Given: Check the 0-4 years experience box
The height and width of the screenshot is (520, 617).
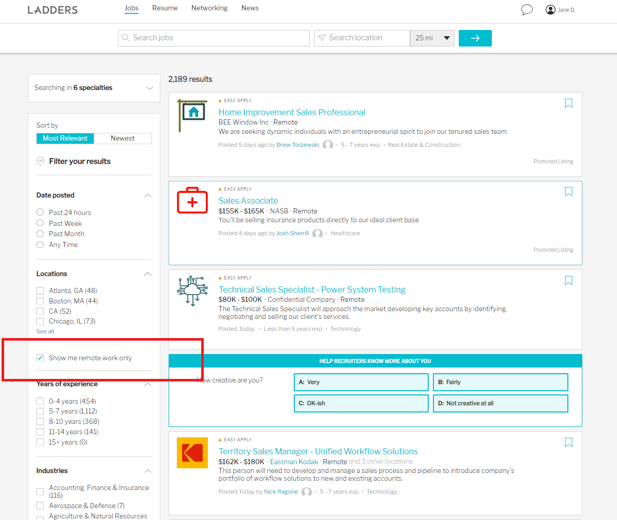Looking at the screenshot, I should coord(40,401).
